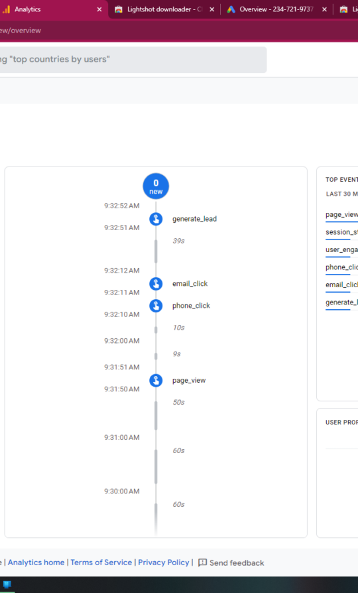Screen dimensions: 358x593
Task: Click the page_view event icon
Action: tap(156, 381)
